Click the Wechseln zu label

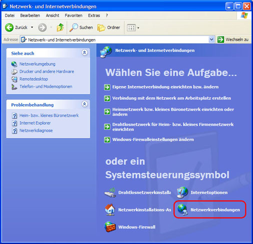(237, 40)
